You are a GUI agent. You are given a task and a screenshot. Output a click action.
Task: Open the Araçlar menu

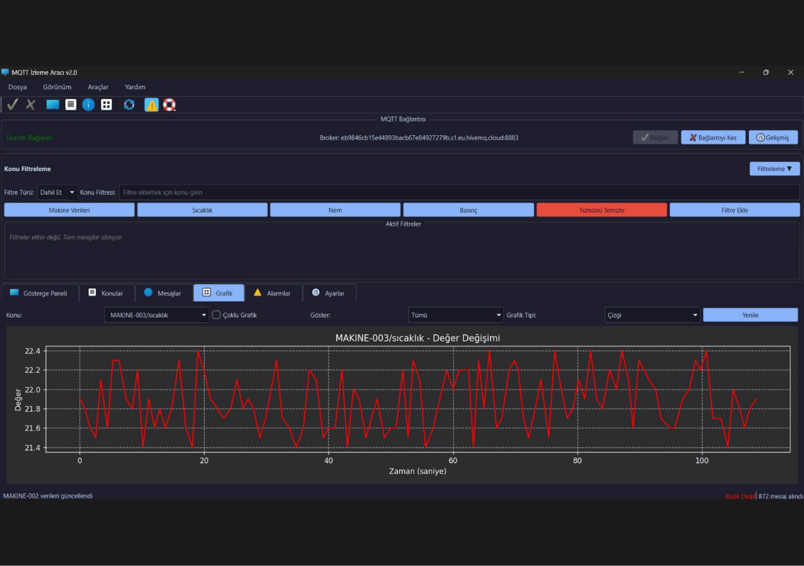coord(98,87)
